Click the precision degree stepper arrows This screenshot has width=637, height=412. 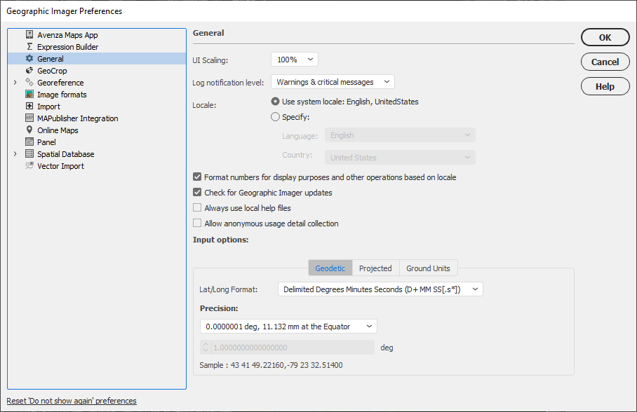pyautogui.click(x=206, y=348)
